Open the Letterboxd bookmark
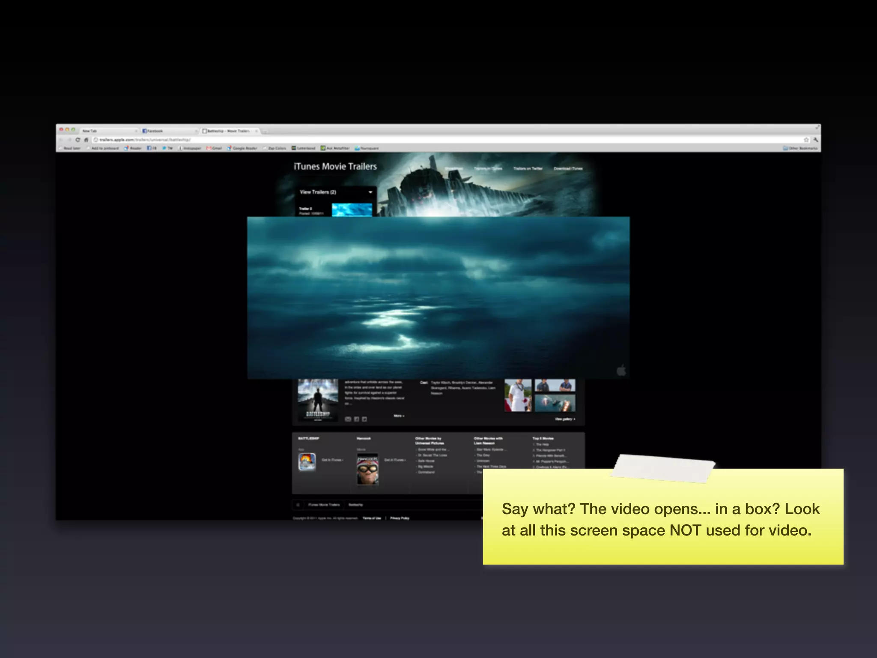The height and width of the screenshot is (658, 877). tap(304, 148)
